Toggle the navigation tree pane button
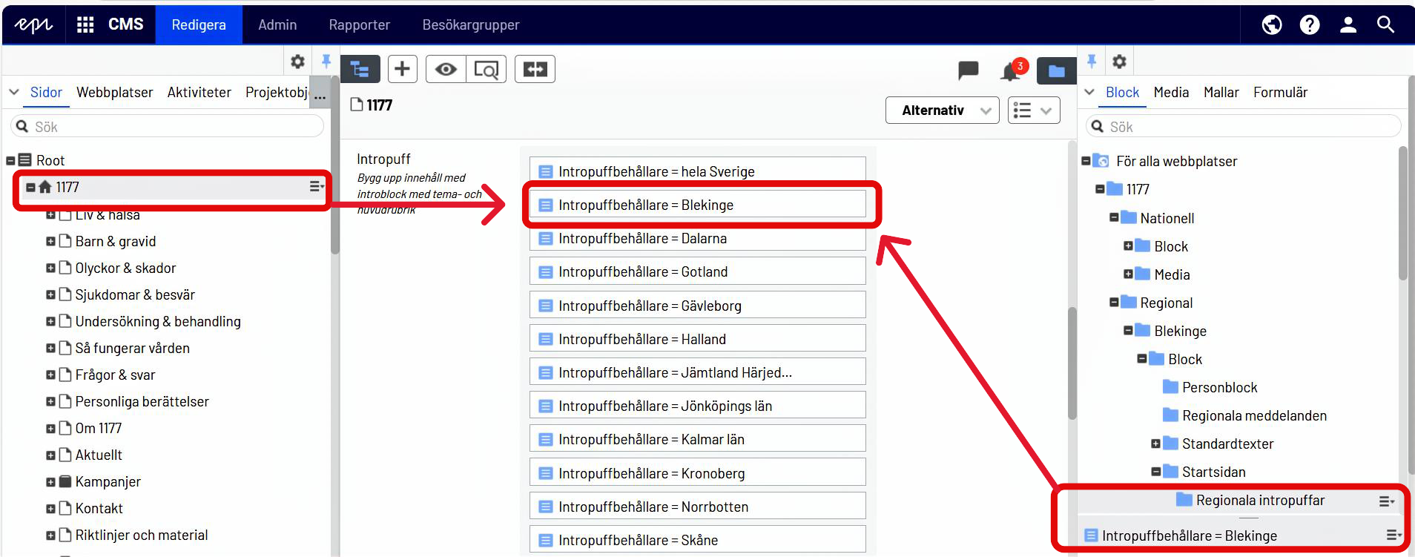Image resolution: width=1415 pixels, height=557 pixels. [360, 69]
